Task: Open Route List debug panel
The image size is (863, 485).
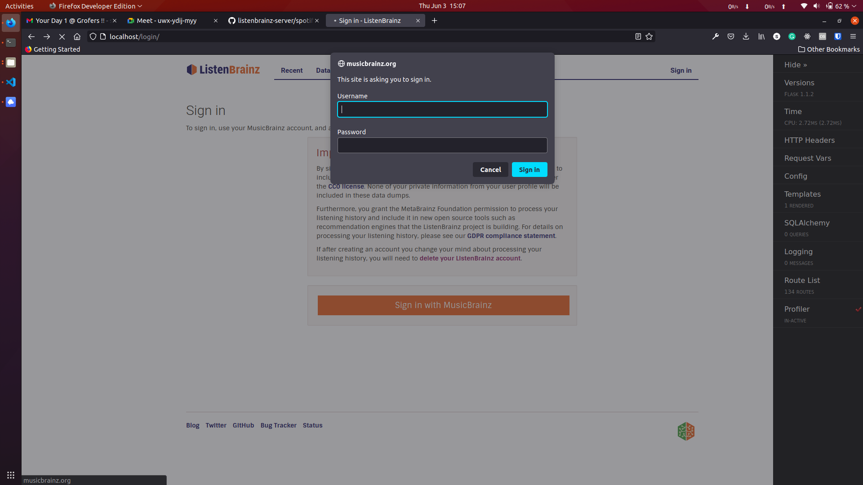Action: pos(818,285)
